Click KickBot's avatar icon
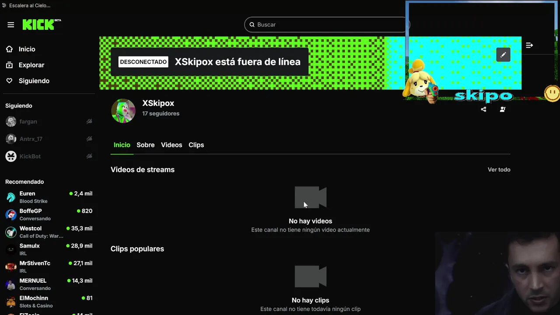The image size is (560, 315). click(x=11, y=156)
